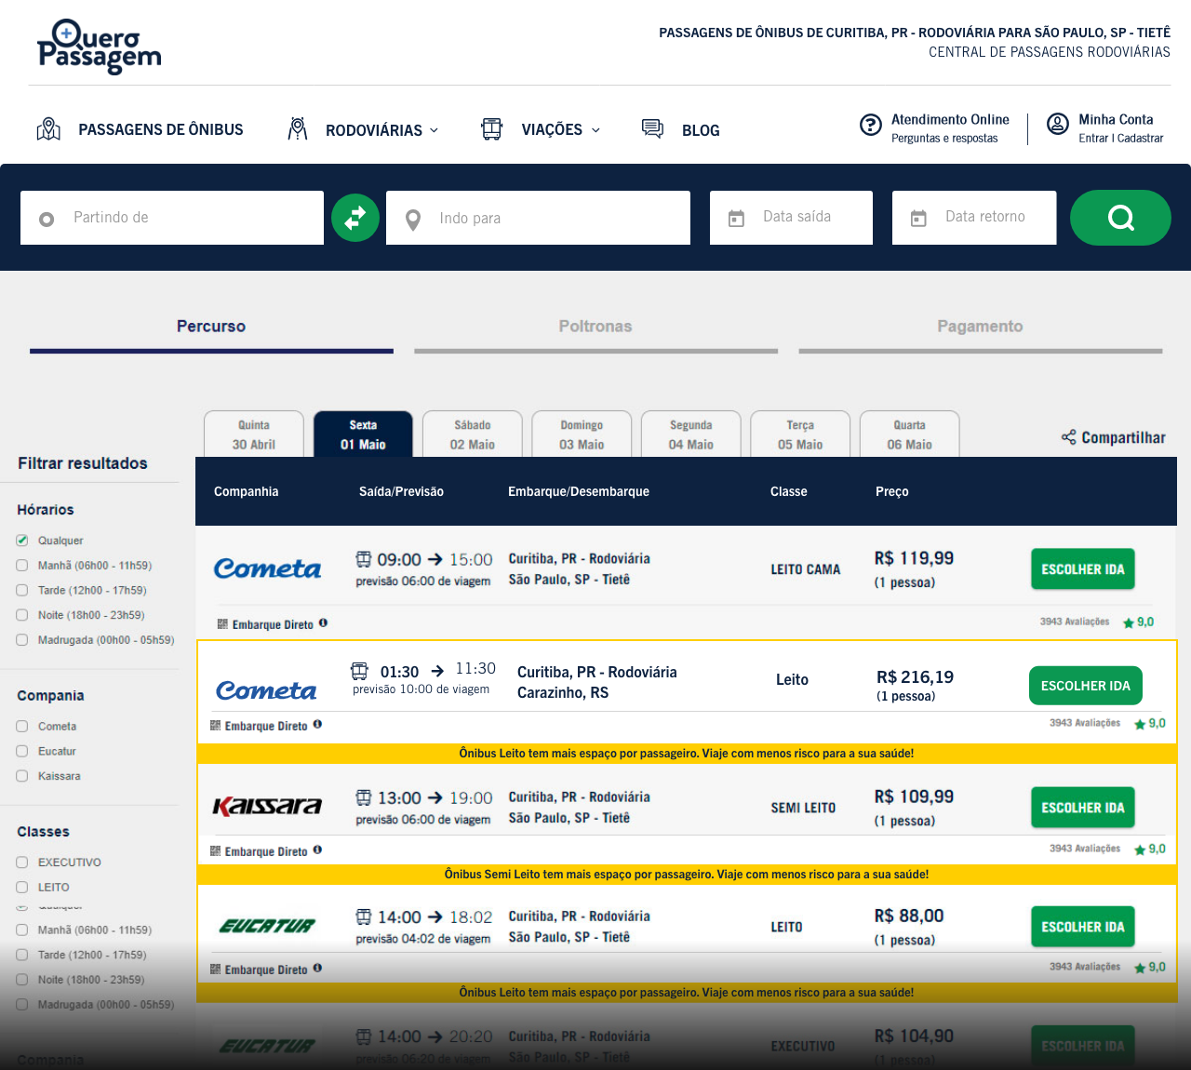Click the map icon beside Passagens de Ônibus
Screen dimensions: 1191x1070
[48, 129]
